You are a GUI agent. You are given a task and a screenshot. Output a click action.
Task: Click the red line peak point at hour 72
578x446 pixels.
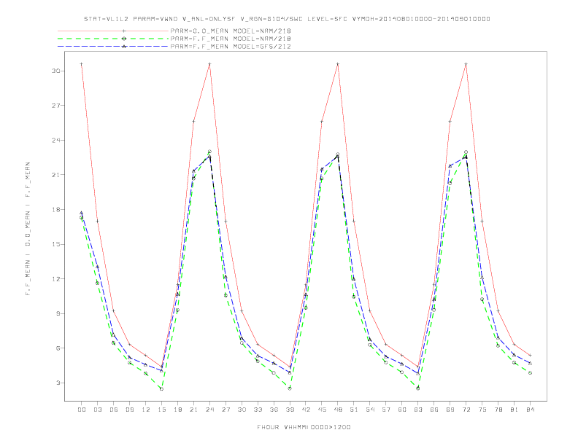pyautogui.click(x=466, y=64)
